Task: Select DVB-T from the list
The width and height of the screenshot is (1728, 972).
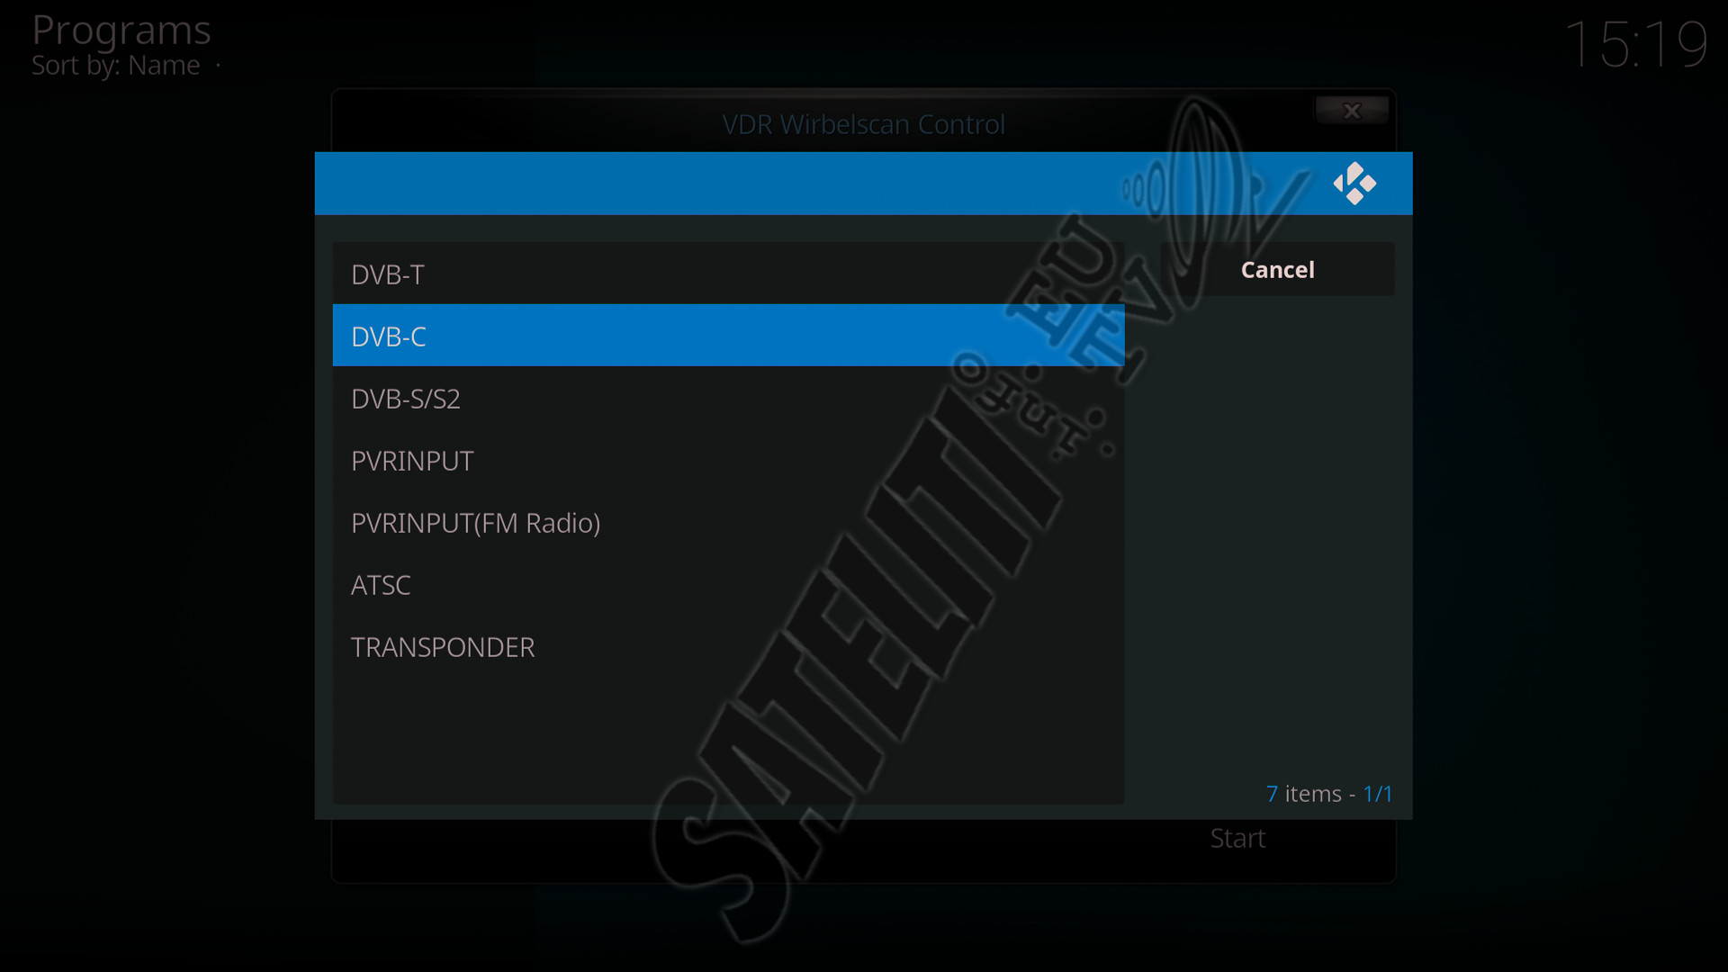Action: coord(728,274)
